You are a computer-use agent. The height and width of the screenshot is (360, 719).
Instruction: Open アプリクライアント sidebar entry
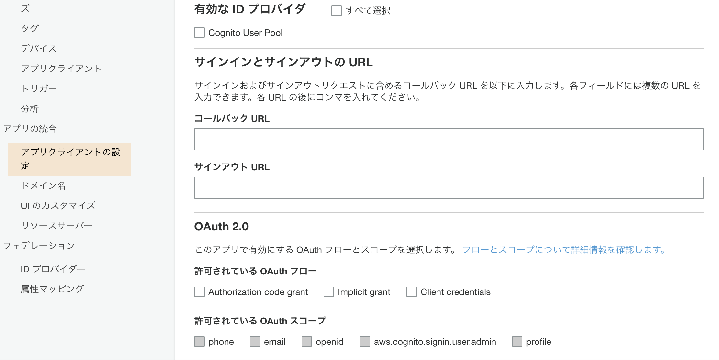click(x=61, y=69)
